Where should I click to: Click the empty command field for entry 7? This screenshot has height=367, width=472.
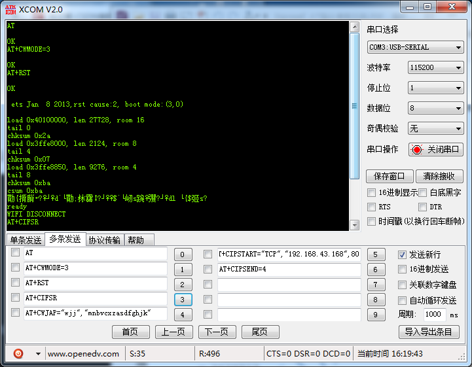(289, 285)
